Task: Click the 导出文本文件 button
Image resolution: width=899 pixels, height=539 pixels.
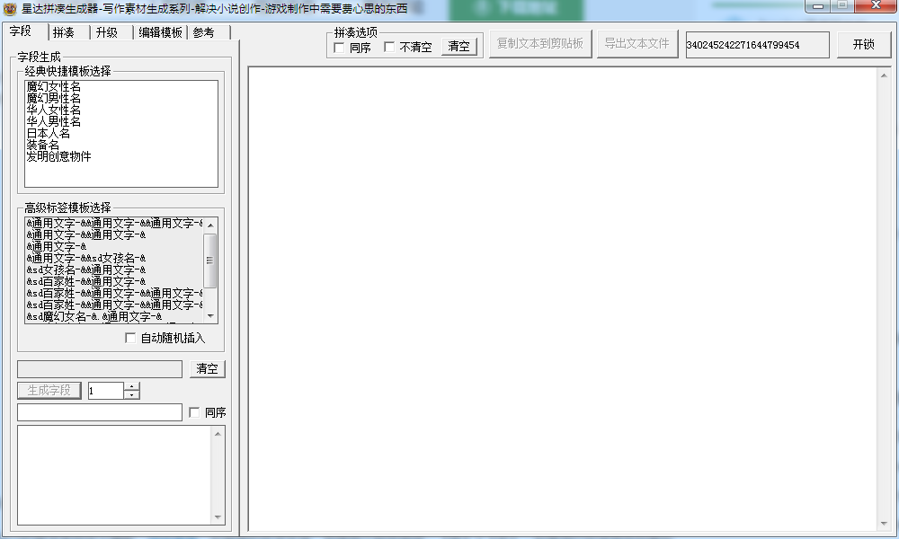Action: click(637, 44)
